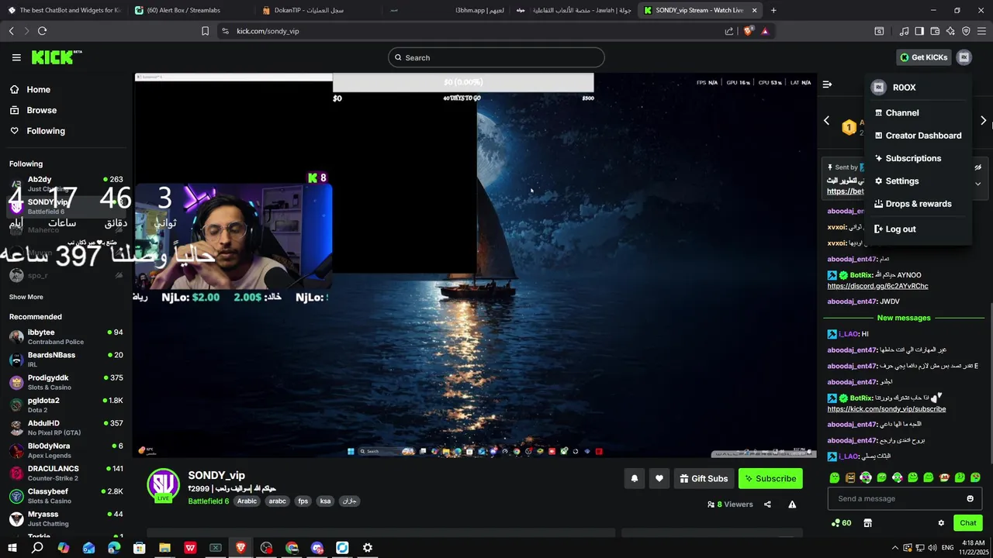Open the hamburger sidebar menu

16,57
